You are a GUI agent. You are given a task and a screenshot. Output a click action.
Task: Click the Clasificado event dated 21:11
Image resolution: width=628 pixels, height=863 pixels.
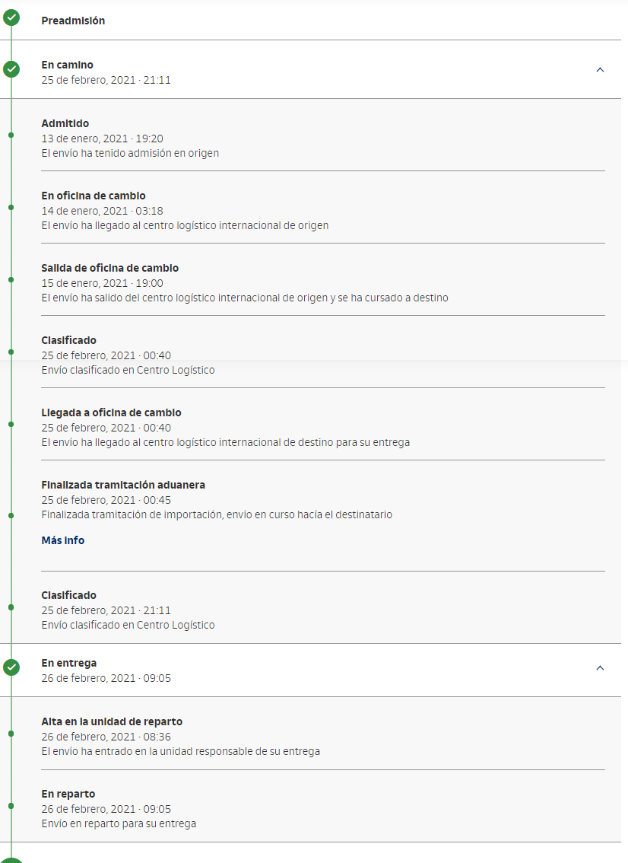pyautogui.click(x=69, y=595)
